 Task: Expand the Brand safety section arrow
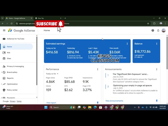pyautogui.click(x=2, y=72)
